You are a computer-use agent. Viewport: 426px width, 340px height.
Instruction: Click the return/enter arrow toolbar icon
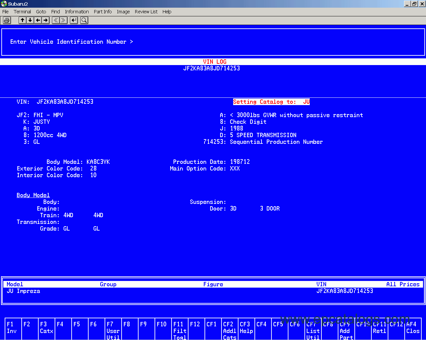click(x=74, y=20)
